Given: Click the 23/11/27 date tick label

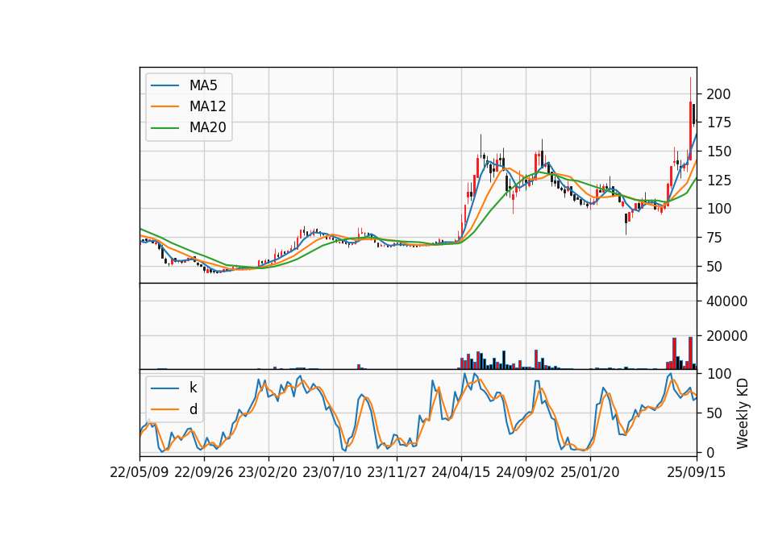Looking at the screenshot, I should [x=397, y=472].
